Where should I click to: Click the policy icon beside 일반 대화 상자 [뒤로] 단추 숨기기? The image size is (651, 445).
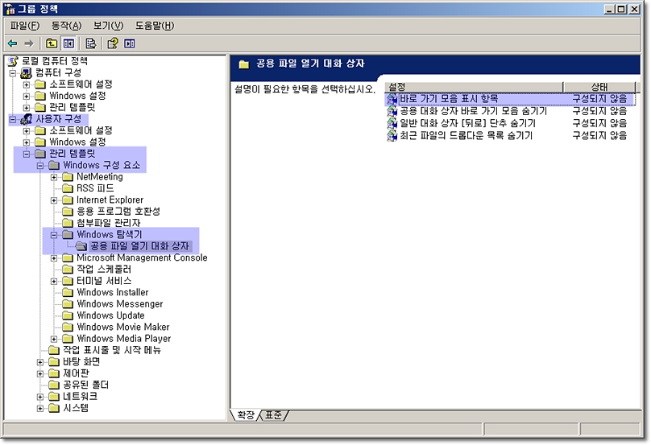[x=392, y=123]
